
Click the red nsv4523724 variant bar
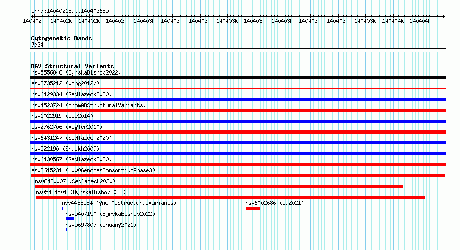[x=238, y=110]
